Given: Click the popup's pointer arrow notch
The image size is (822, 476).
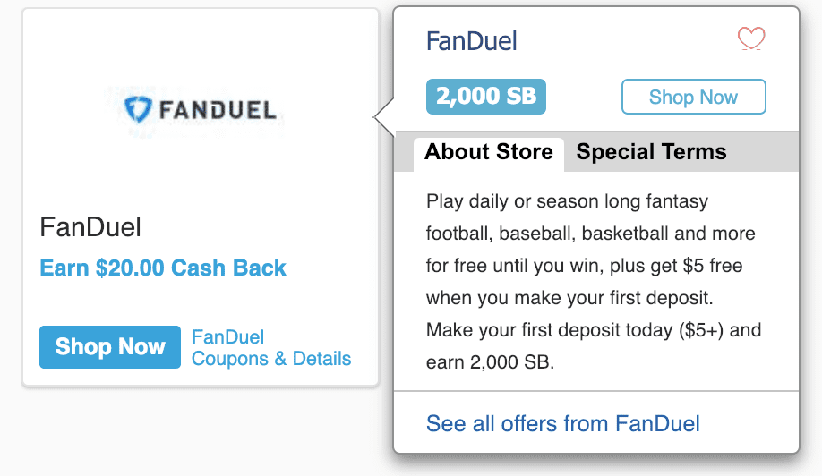Looking at the screenshot, I should pos(384,115).
